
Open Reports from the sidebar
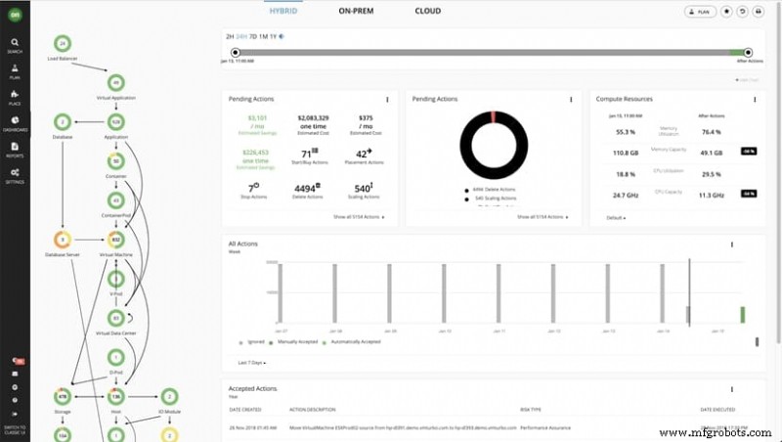point(15,150)
